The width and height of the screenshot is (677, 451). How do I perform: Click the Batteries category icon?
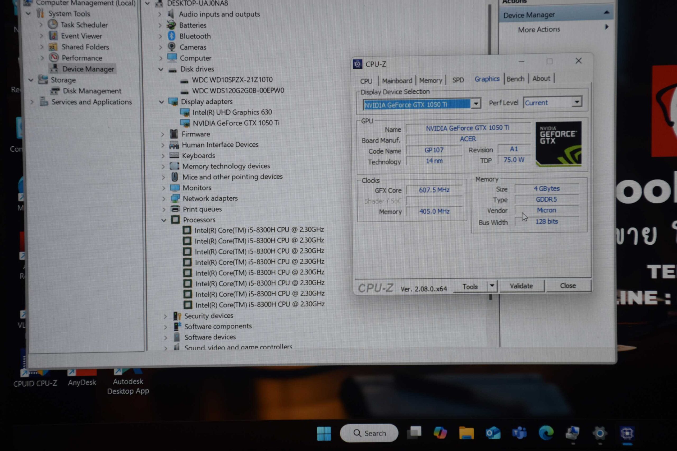[171, 25]
